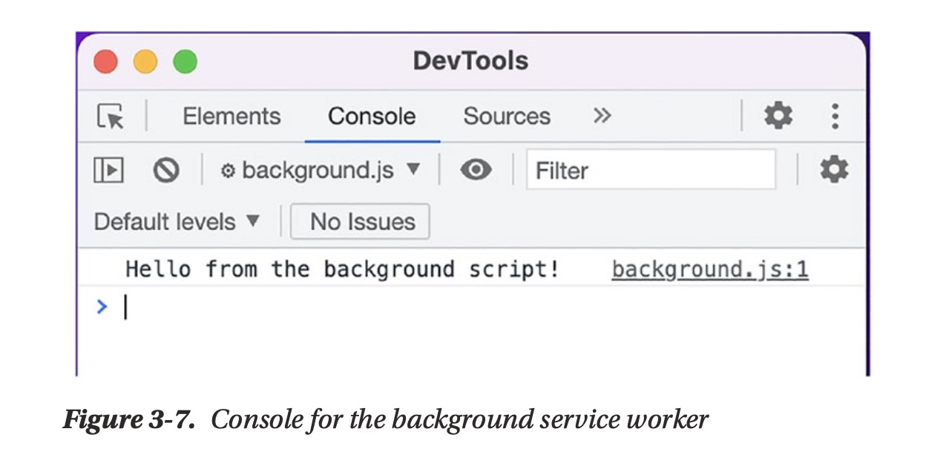Open the background.js:1 source link

[x=709, y=269]
